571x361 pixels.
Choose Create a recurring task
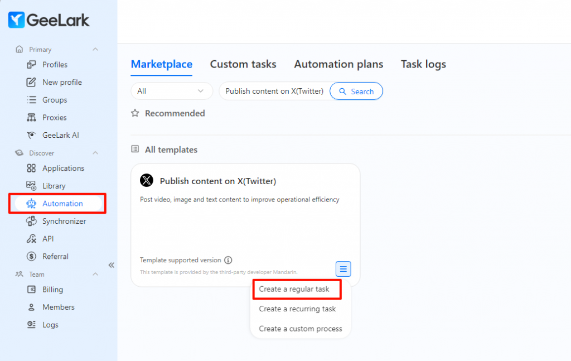tap(297, 309)
